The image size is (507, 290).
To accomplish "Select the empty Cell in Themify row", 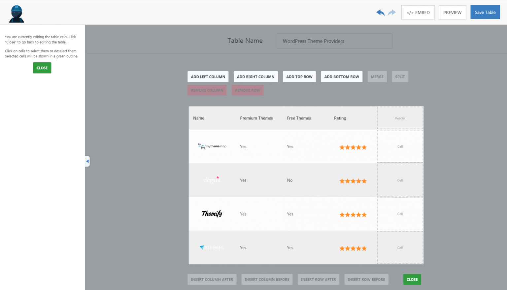I will tap(400, 214).
